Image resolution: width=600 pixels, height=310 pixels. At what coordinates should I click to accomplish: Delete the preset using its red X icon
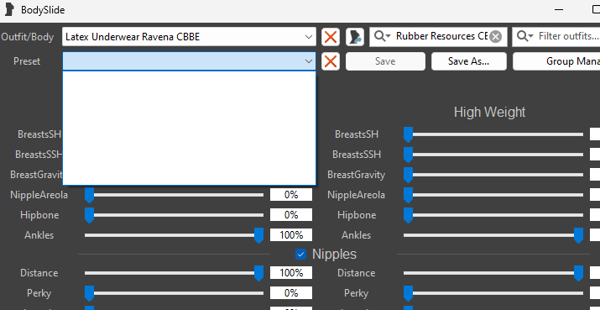tap(331, 61)
